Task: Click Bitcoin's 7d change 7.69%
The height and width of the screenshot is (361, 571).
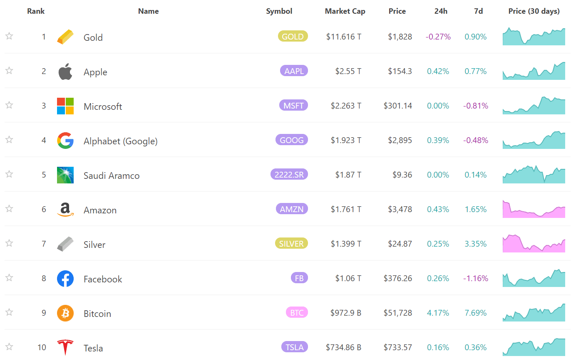Action: click(x=476, y=313)
